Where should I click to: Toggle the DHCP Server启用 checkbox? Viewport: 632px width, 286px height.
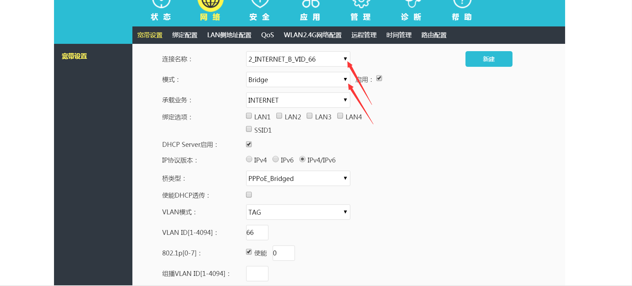click(249, 144)
